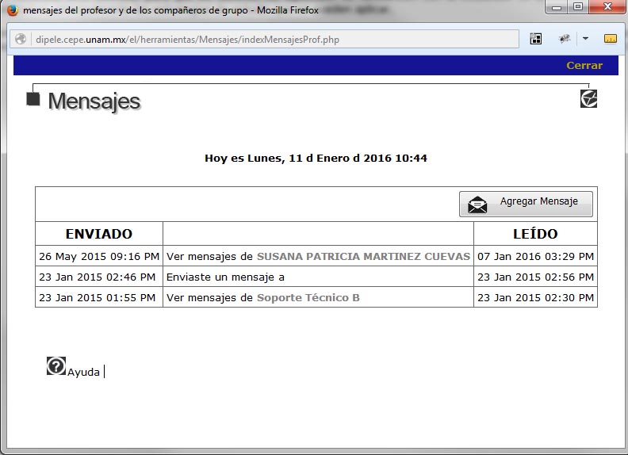Click the QR-style extension icon in the toolbar
The height and width of the screenshot is (455, 628).
click(x=536, y=39)
